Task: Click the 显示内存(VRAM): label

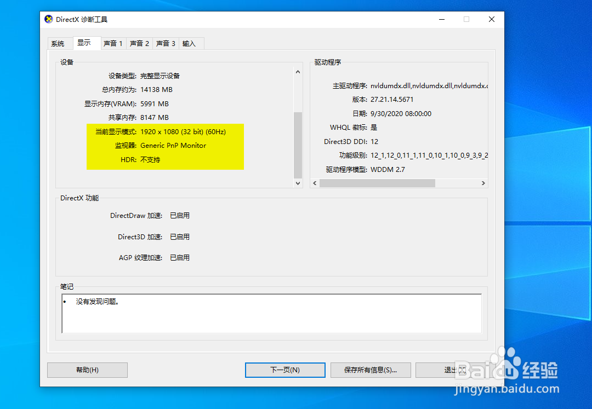Action: [x=110, y=104]
